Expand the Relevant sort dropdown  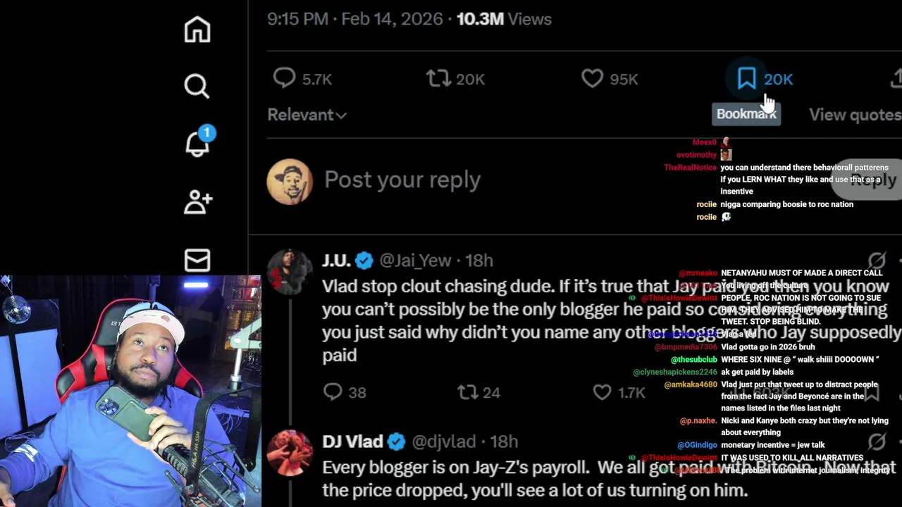[307, 115]
